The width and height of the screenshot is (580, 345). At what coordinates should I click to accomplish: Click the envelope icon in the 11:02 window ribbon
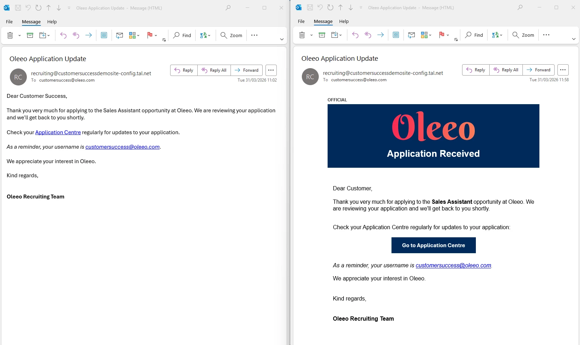point(120,35)
